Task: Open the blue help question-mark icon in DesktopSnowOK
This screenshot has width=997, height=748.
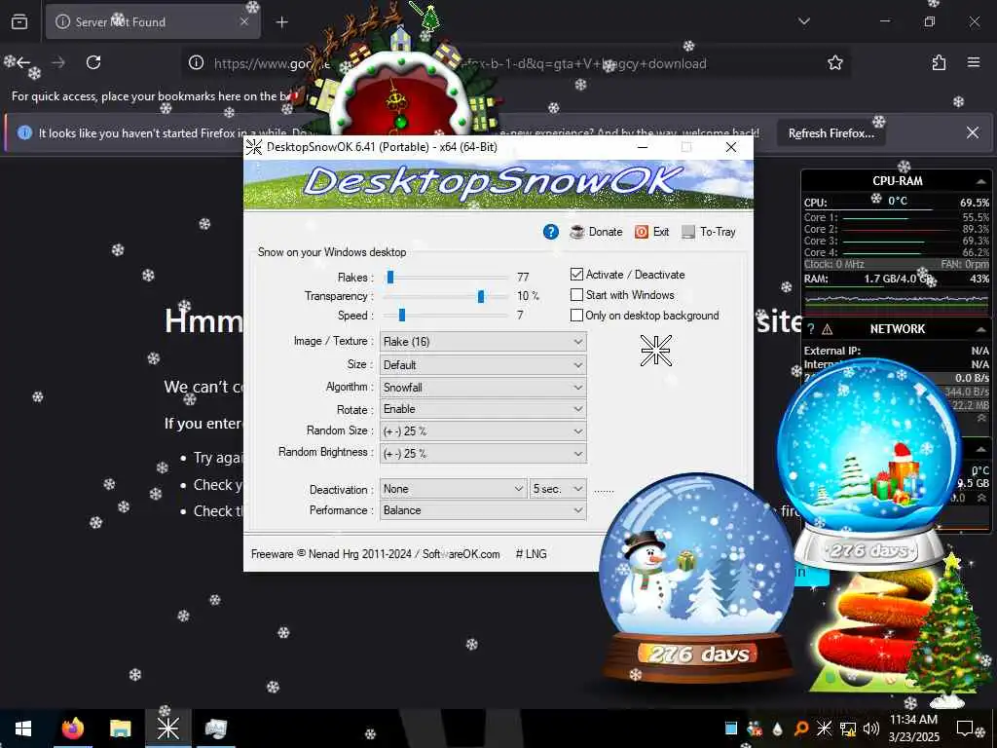Action: (551, 232)
